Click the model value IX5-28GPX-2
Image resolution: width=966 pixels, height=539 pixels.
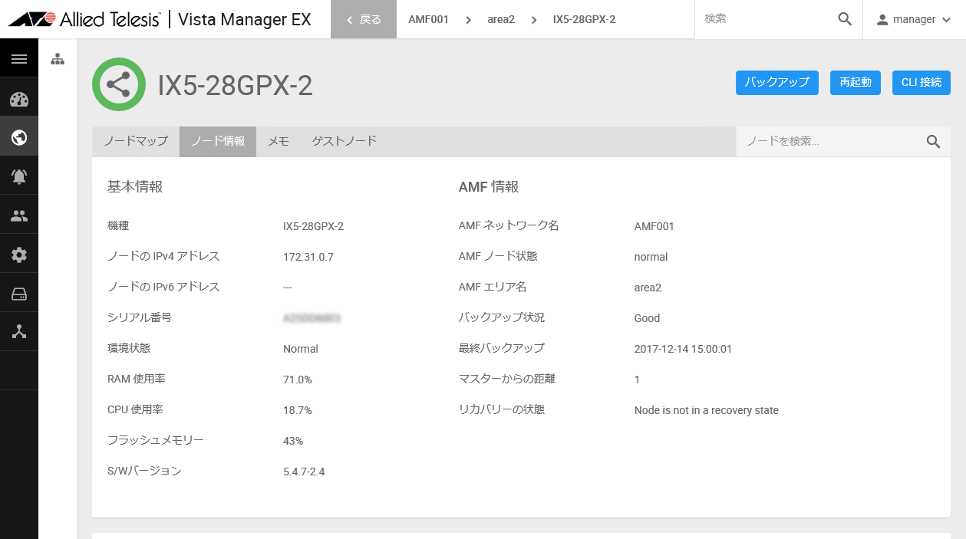coord(313,226)
